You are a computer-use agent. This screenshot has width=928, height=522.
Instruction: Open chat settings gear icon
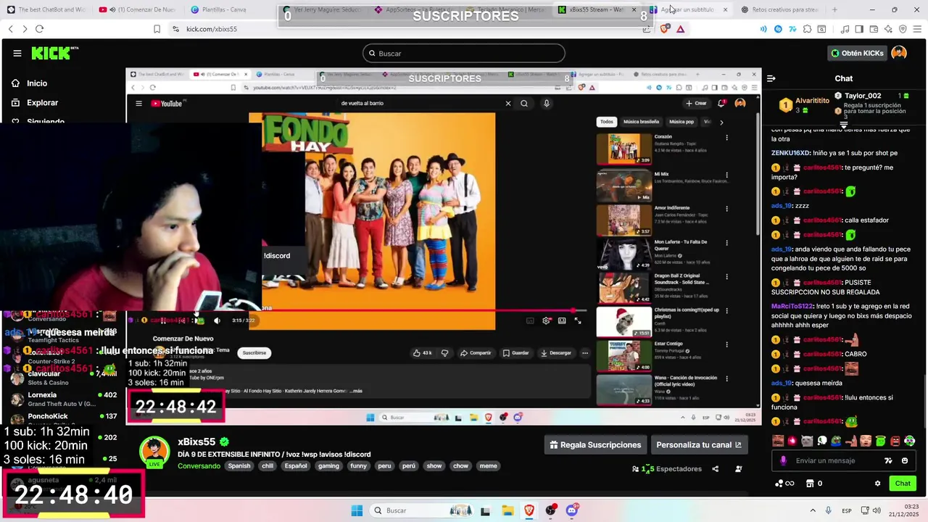click(x=877, y=484)
